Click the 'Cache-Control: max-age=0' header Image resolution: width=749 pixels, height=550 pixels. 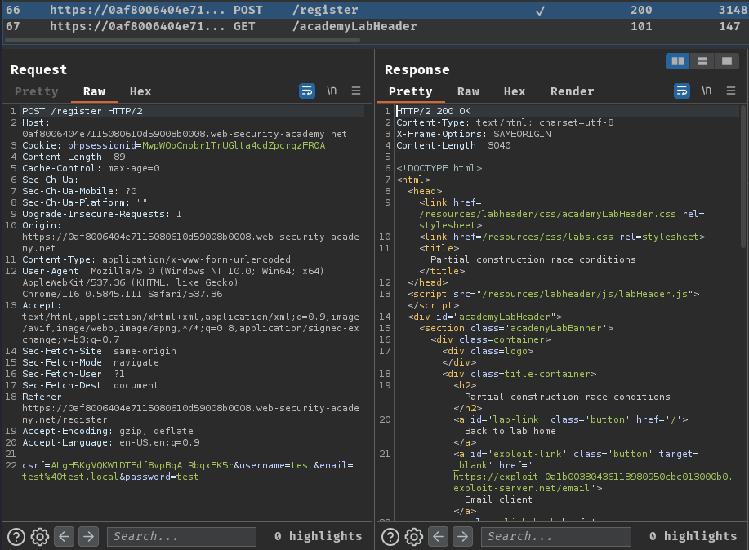point(91,168)
